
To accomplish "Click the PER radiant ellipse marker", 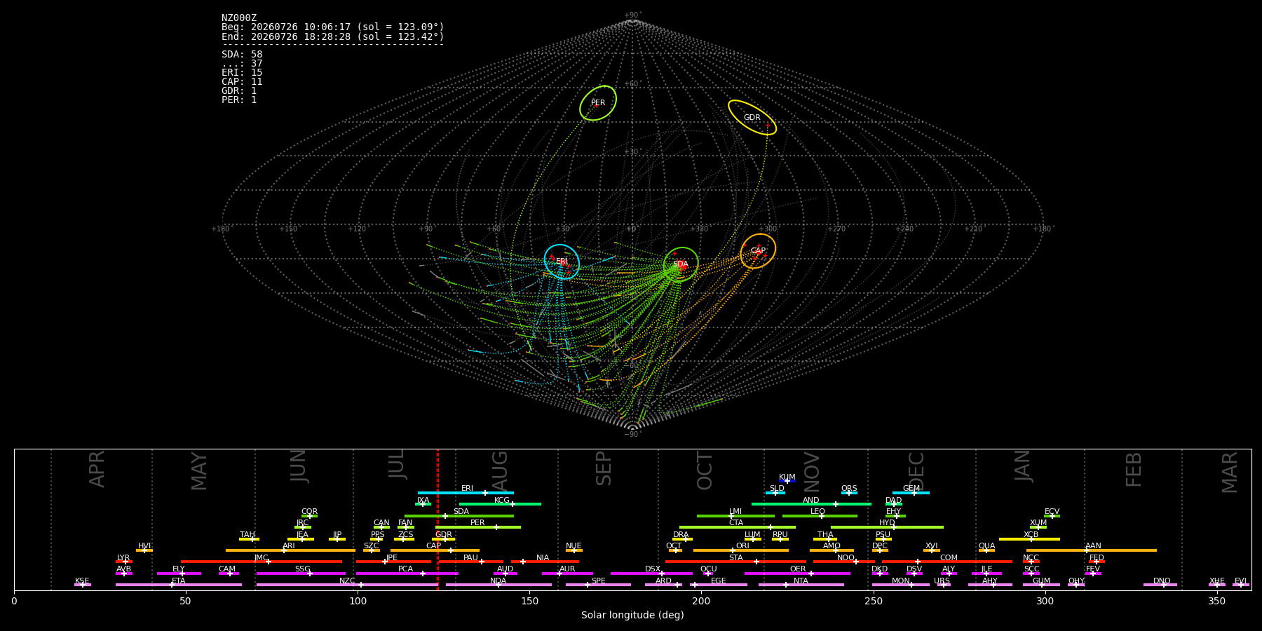I will 598,103.
